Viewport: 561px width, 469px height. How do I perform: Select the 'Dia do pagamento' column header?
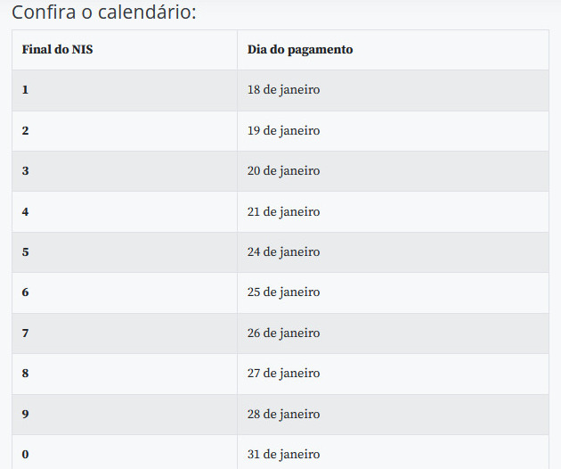(x=393, y=50)
